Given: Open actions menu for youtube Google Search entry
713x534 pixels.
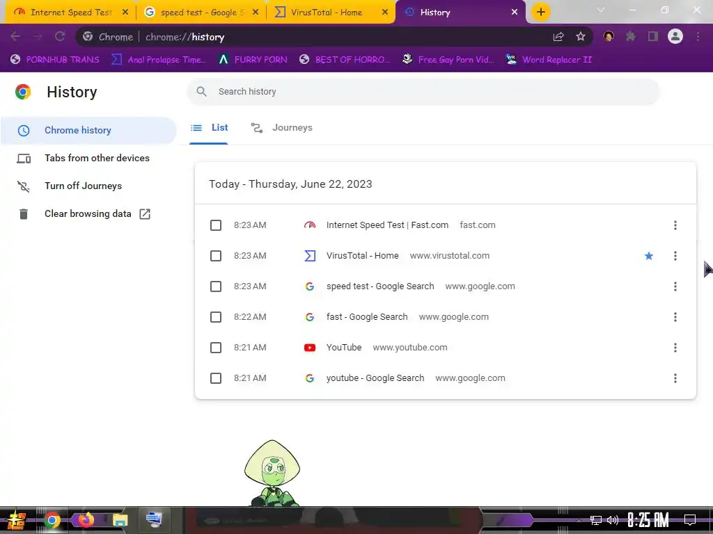Looking at the screenshot, I should click(675, 378).
